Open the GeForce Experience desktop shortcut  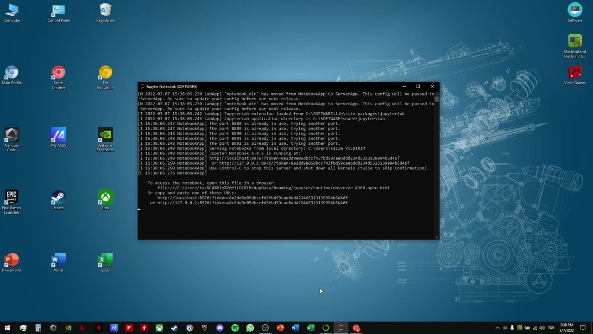[105, 140]
